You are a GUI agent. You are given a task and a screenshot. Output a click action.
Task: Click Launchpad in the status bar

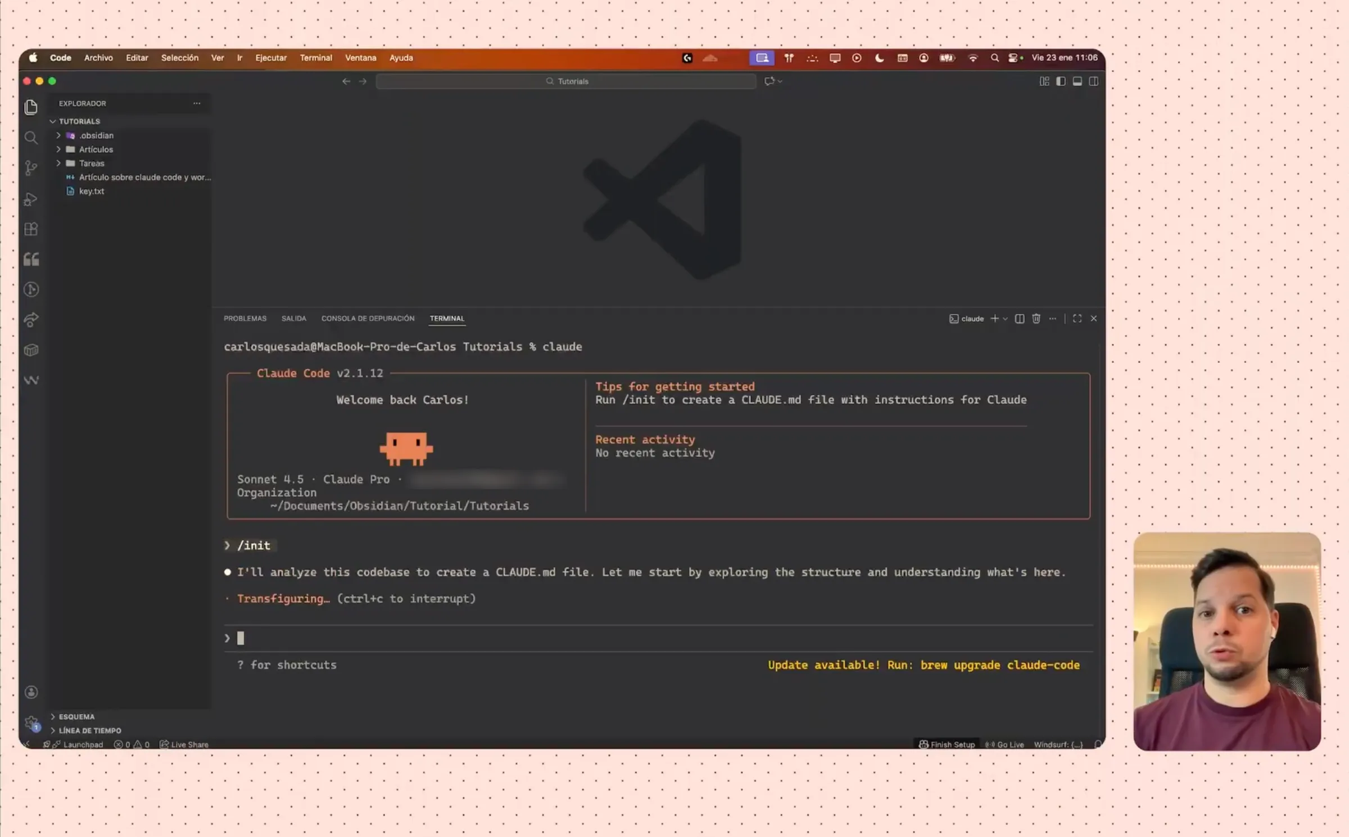[78, 744]
